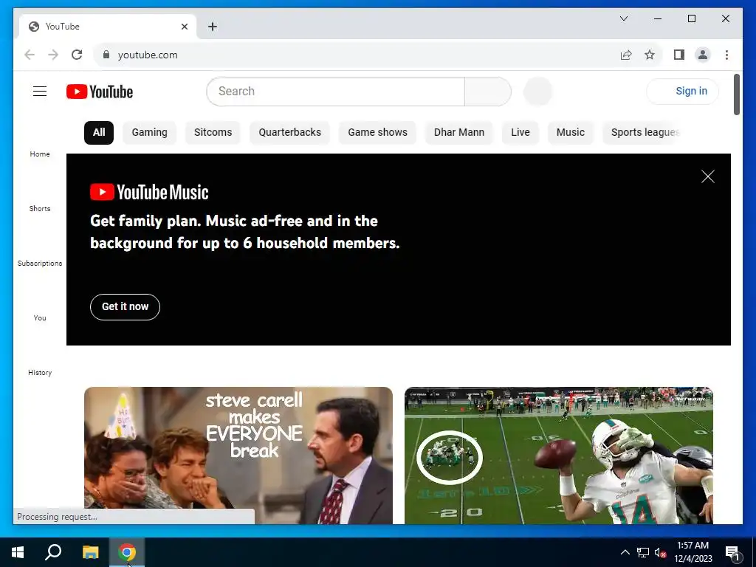The height and width of the screenshot is (567, 756).
Task: Select the Quarterbacks filter chip
Action: (289, 133)
